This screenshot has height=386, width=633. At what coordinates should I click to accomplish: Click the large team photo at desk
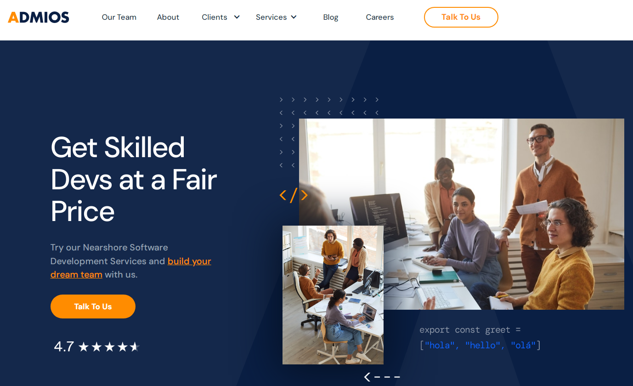[462, 214]
